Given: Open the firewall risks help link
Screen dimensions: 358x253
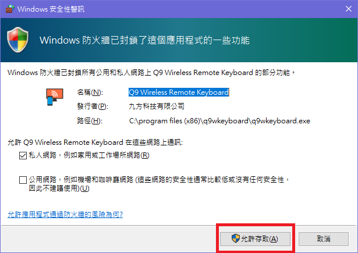Looking at the screenshot, I should pos(65,215).
